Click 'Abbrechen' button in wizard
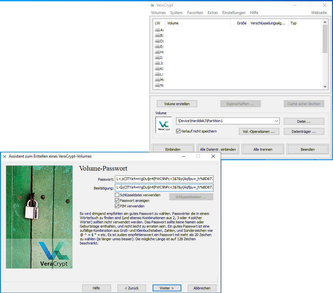Screen dimensions: 333x293 click(x=202, y=288)
